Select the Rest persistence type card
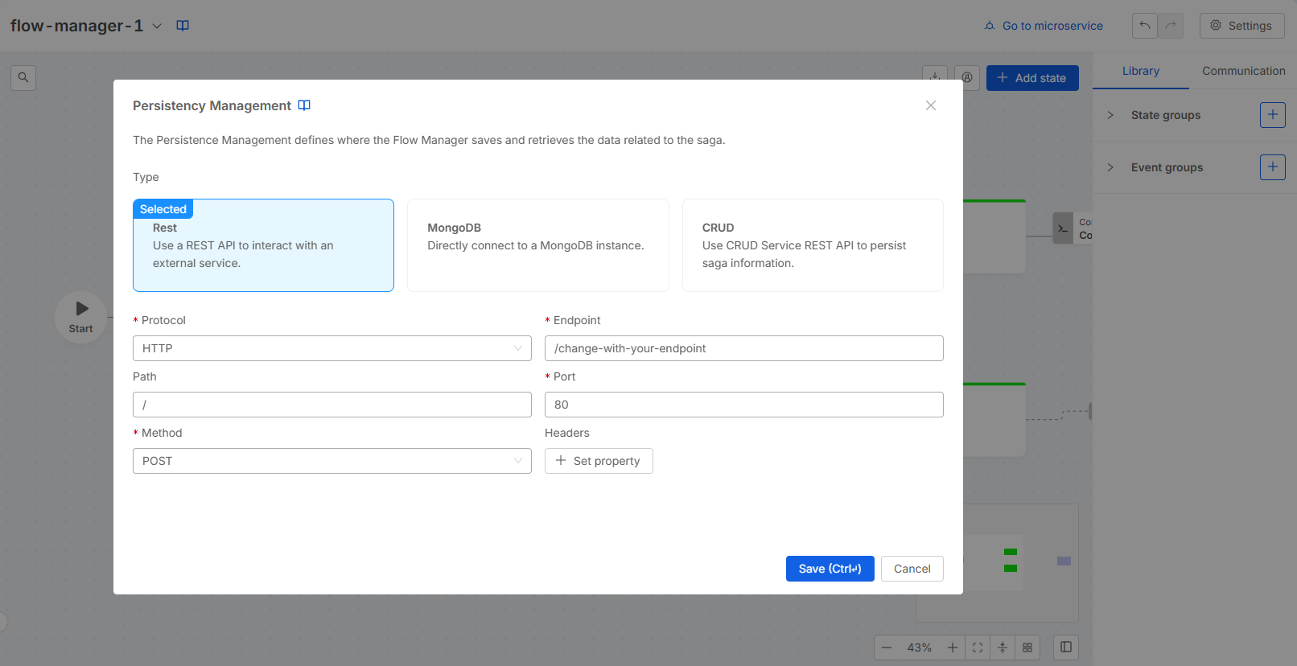Image resolution: width=1297 pixels, height=666 pixels. point(263,245)
